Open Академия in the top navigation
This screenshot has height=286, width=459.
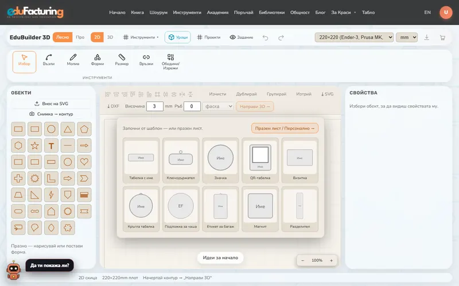tap(217, 12)
